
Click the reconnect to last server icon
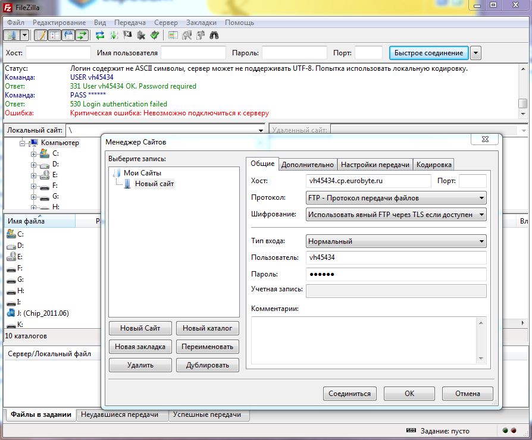coord(155,35)
